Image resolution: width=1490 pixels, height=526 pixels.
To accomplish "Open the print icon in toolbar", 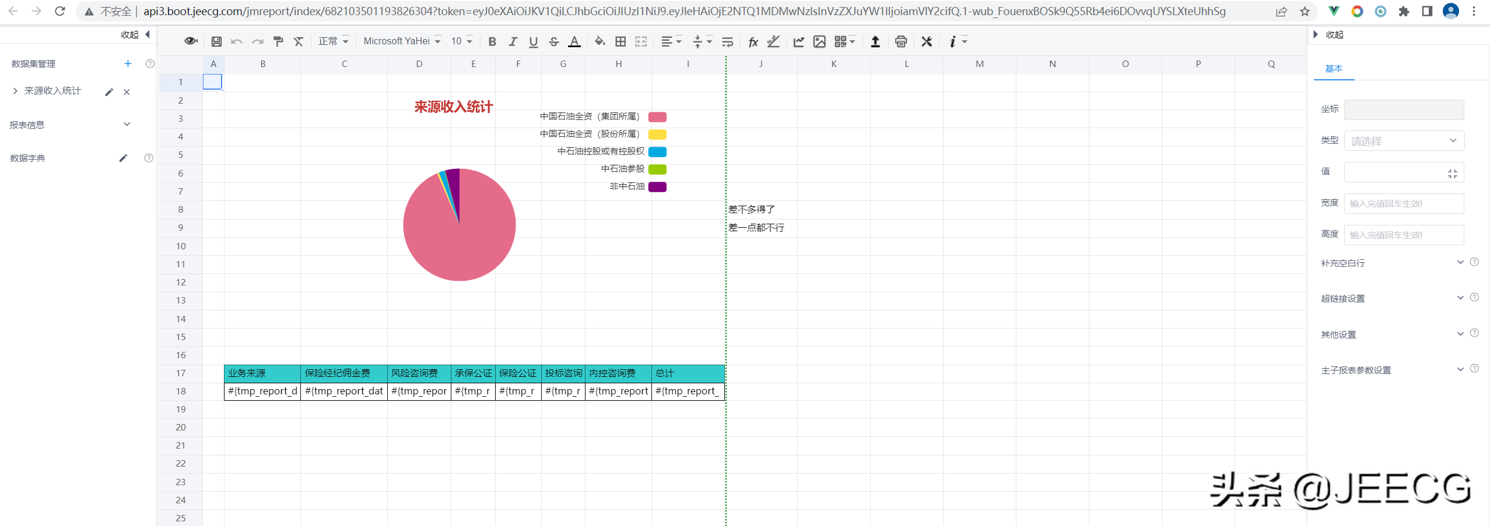I will 901,41.
